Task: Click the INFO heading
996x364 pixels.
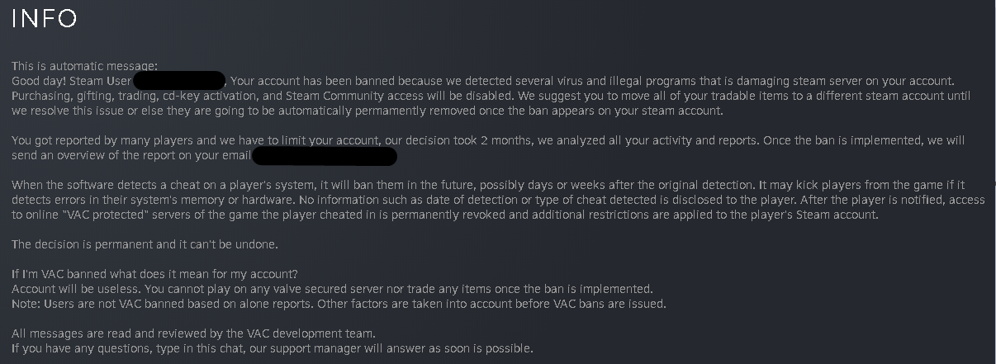Action: tap(44, 18)
